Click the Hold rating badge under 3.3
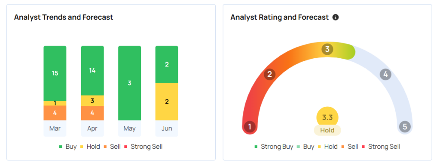 click(327, 130)
